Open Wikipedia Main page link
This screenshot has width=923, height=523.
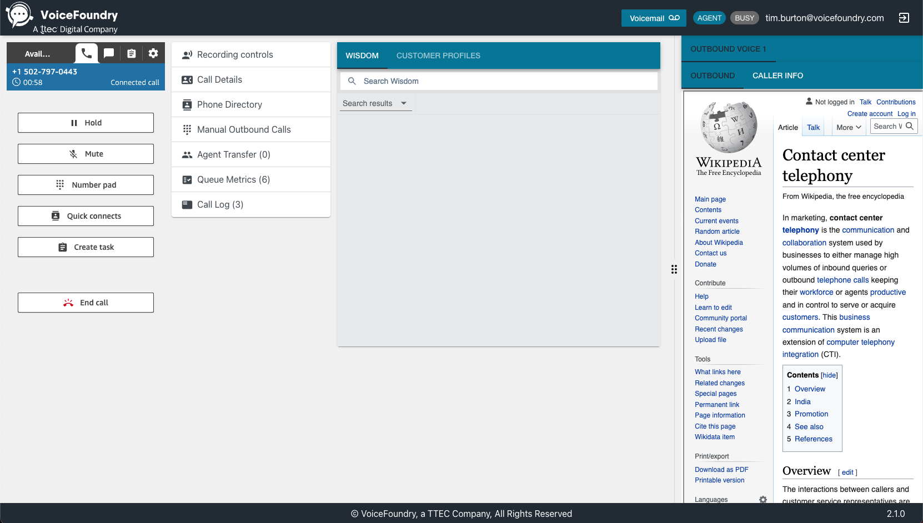[710, 199]
